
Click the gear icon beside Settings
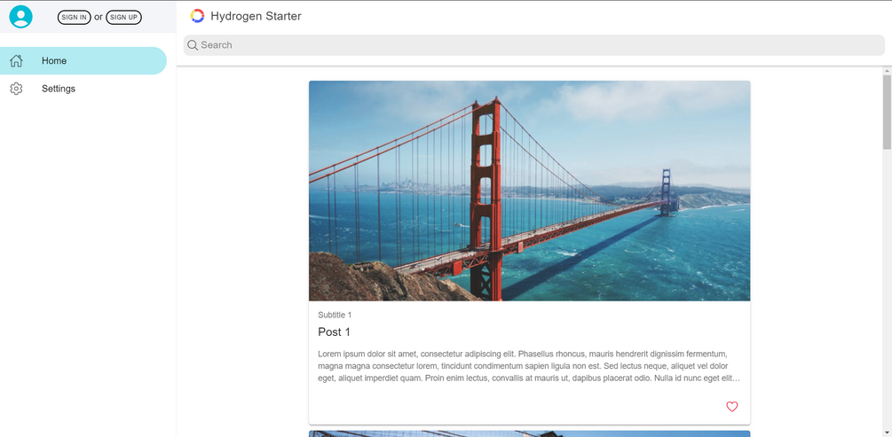[x=17, y=89]
